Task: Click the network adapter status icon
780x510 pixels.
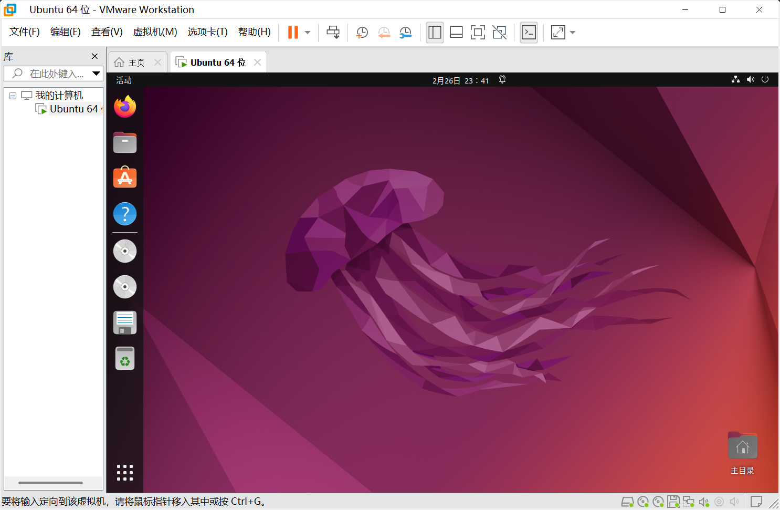Action: point(688,502)
